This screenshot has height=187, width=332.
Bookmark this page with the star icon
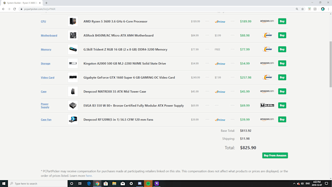pos(303,9)
